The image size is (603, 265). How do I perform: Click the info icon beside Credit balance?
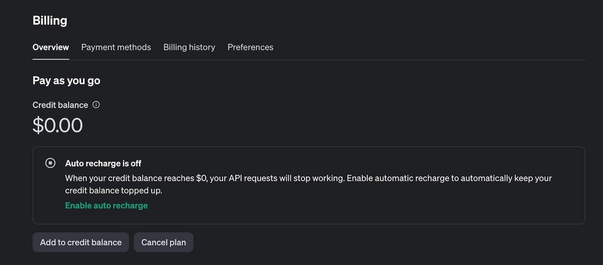pyautogui.click(x=96, y=105)
